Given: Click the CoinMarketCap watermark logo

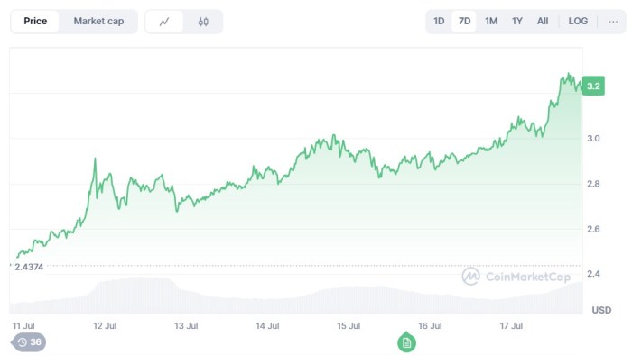Looking at the screenshot, I should pos(516,277).
